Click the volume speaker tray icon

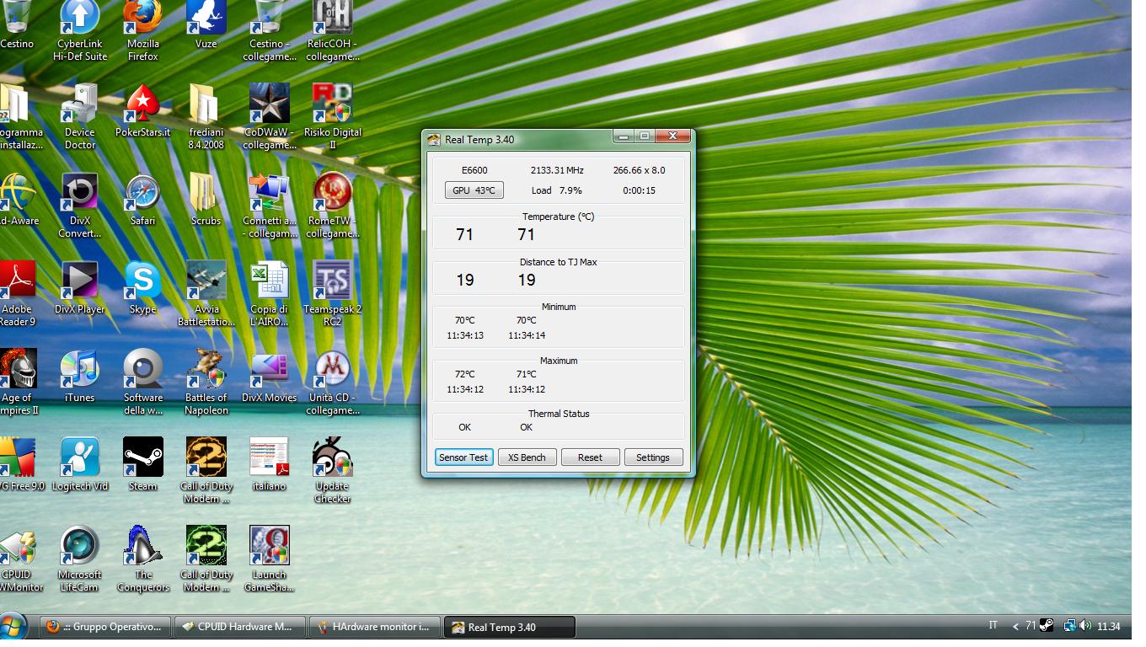click(1085, 626)
